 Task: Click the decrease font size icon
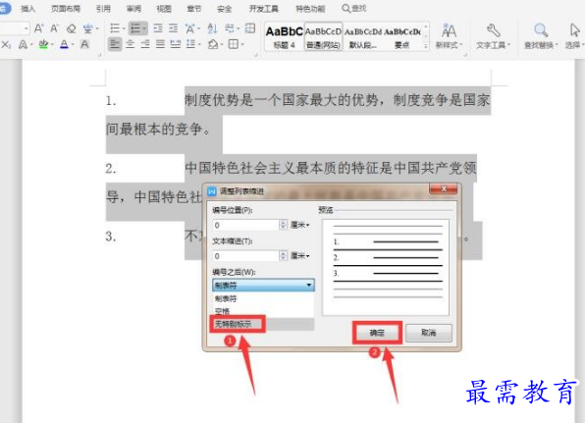pos(54,28)
